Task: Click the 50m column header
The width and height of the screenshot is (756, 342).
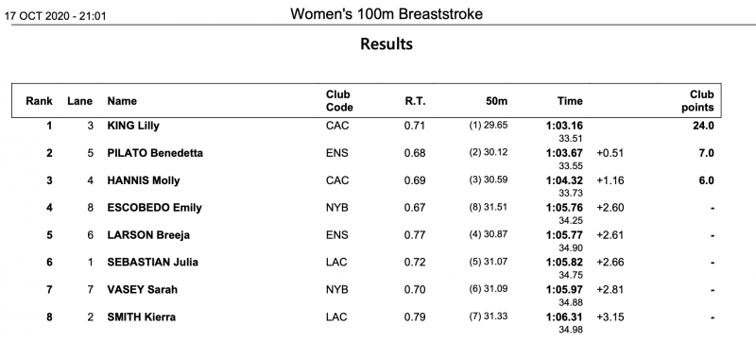Action: pyautogui.click(x=497, y=101)
